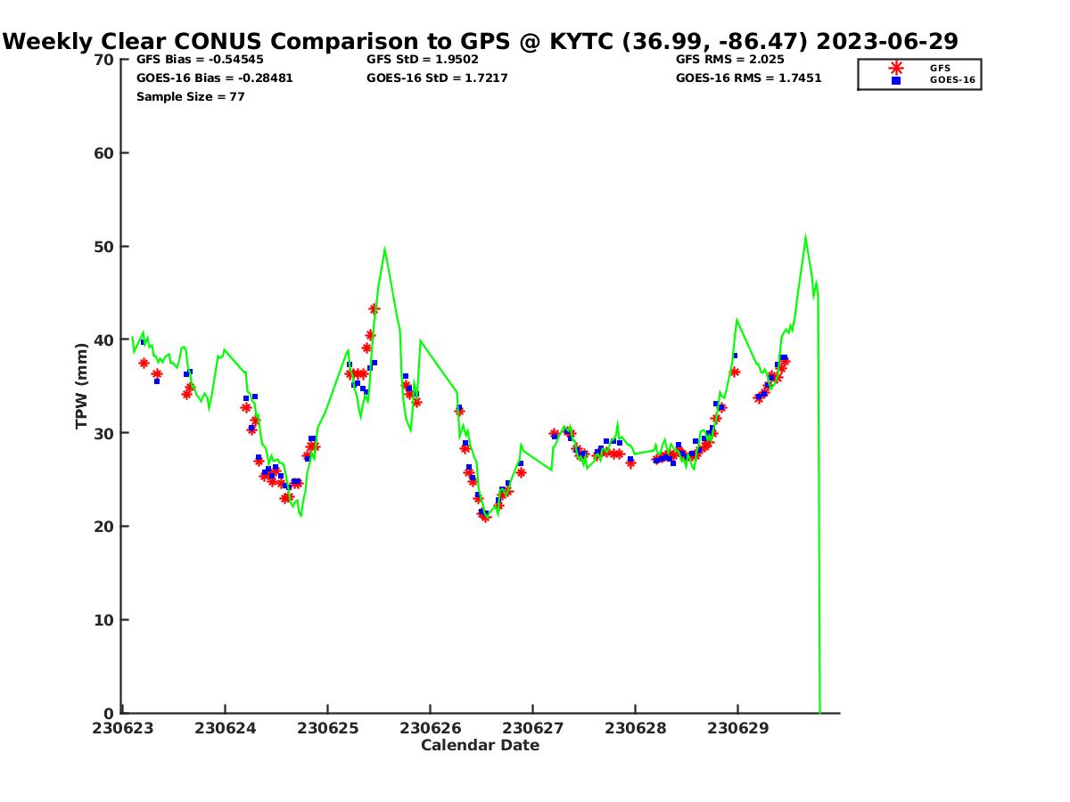
Task: Click the 230623 x-axis tick label
Action: 123,728
